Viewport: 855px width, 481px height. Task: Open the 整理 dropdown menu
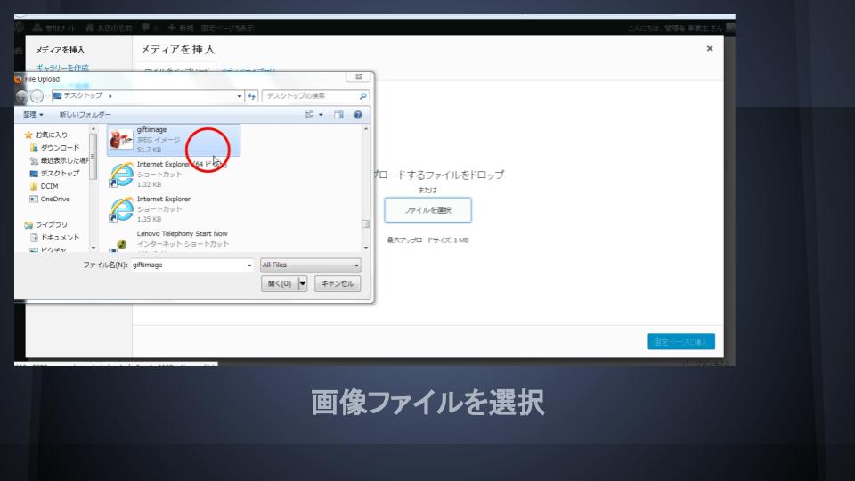34,115
